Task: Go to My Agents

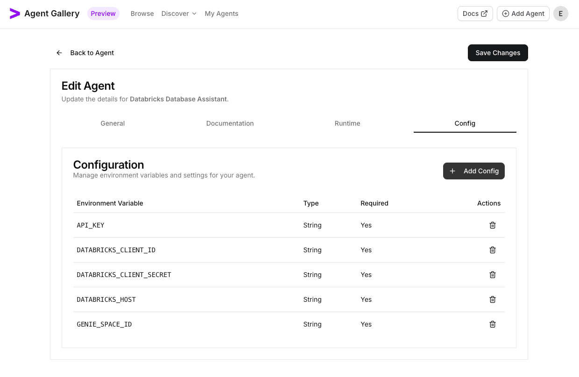Action: pyautogui.click(x=221, y=14)
